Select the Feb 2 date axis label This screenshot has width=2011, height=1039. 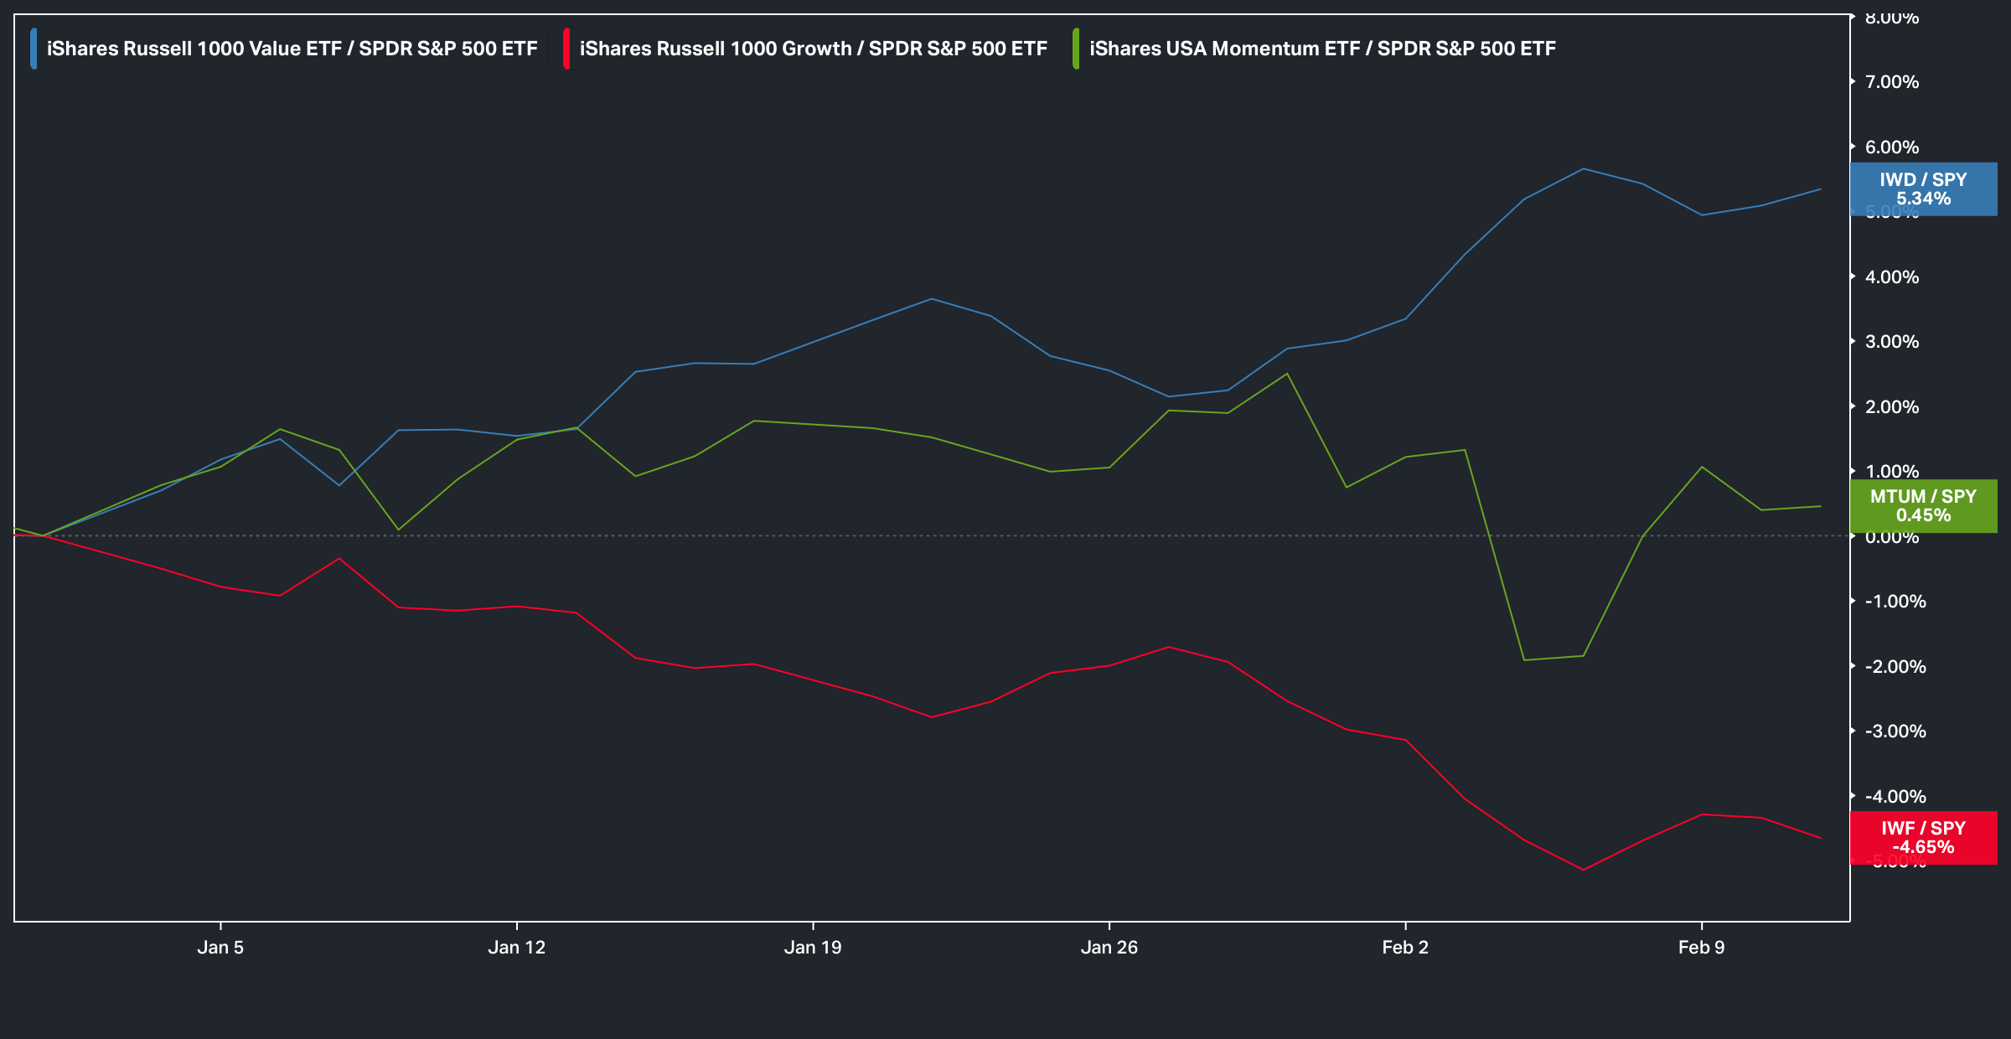point(1405,948)
